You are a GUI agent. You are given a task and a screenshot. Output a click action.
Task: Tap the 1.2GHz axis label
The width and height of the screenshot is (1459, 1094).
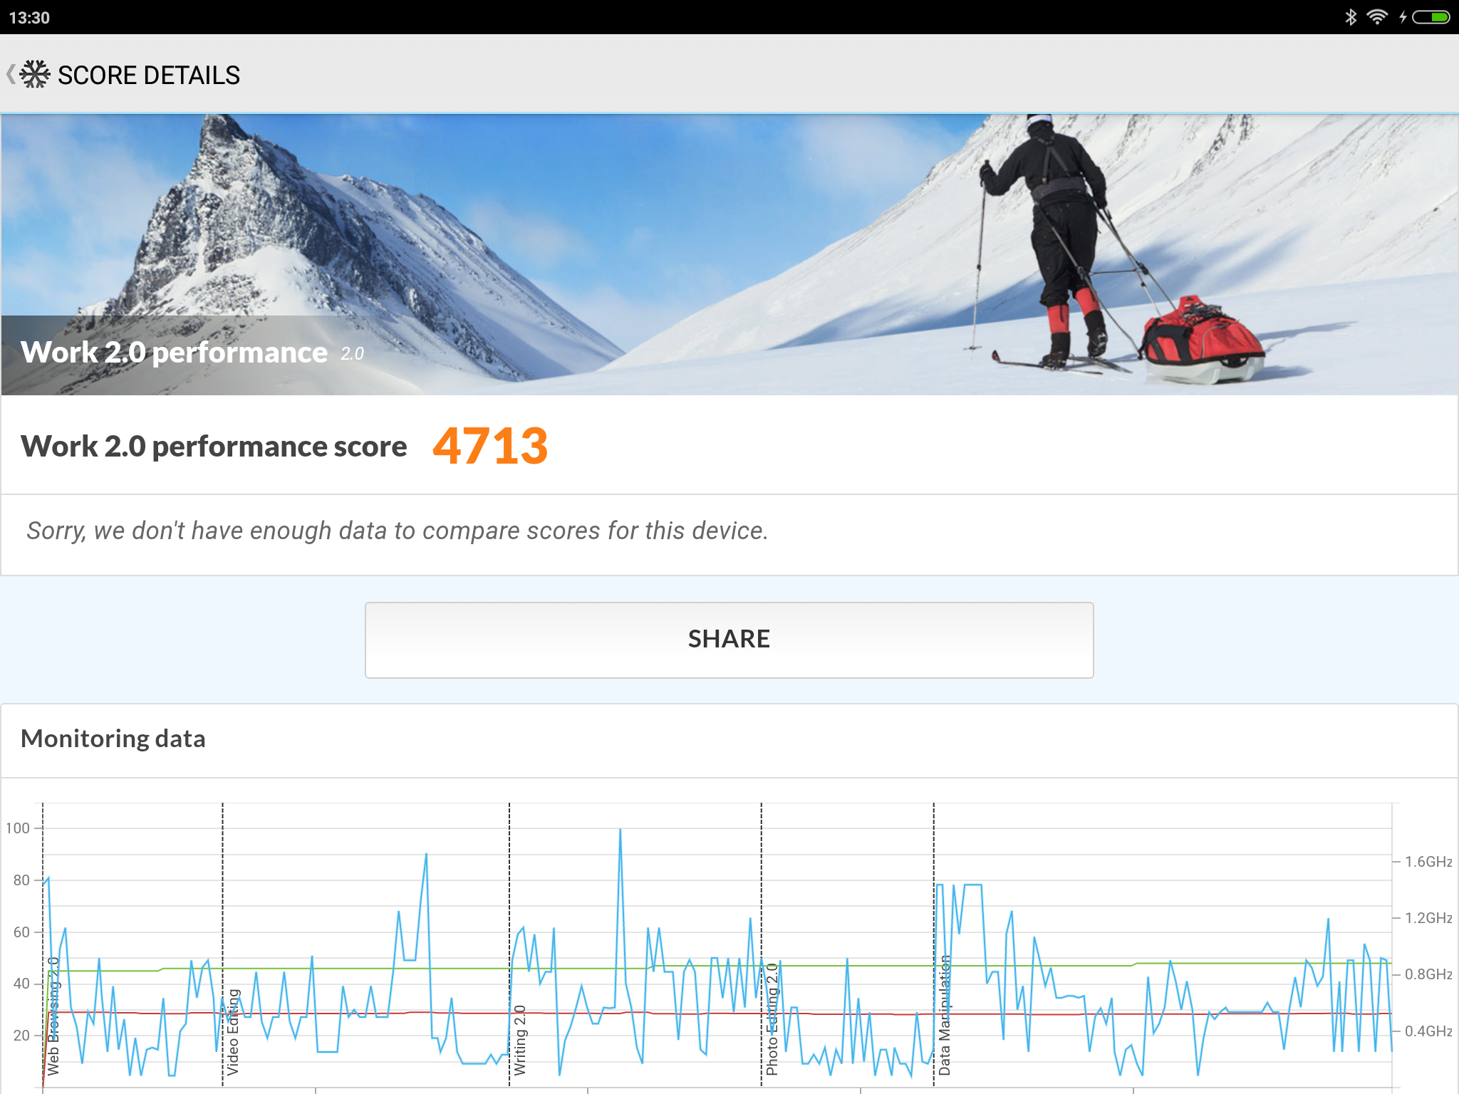coord(1428,918)
